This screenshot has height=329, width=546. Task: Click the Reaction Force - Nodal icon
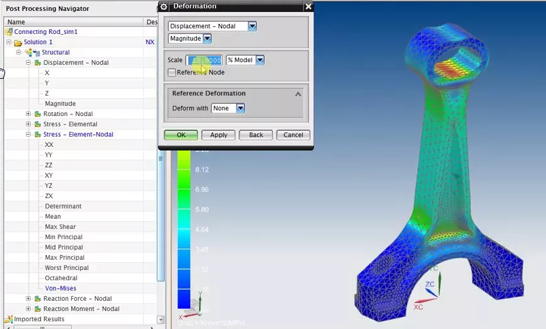38,299
